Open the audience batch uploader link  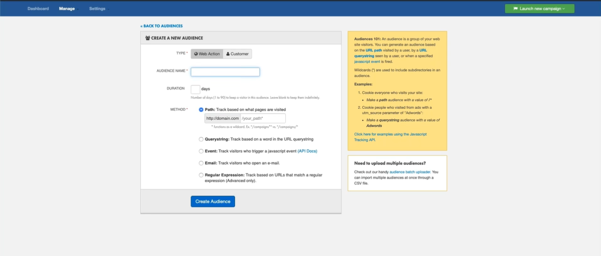[x=410, y=172]
